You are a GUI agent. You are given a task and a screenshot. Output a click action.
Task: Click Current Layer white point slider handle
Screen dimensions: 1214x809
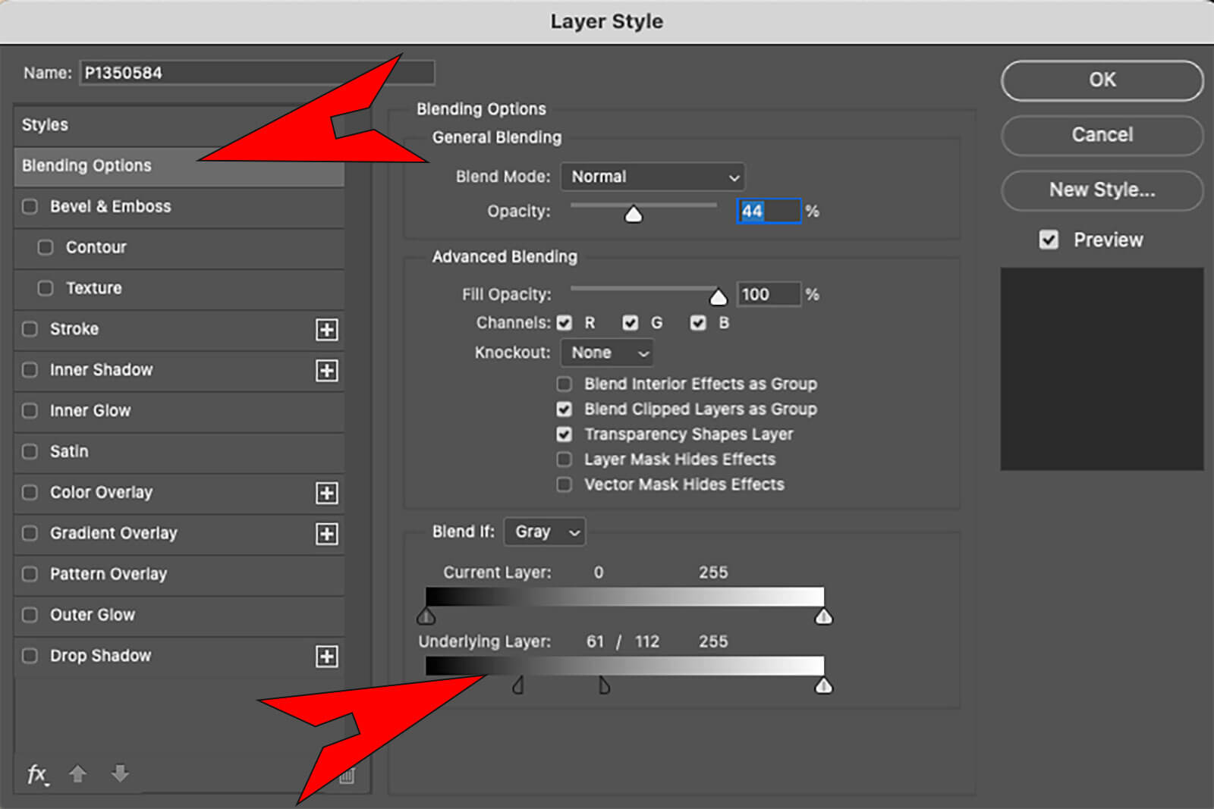click(x=823, y=616)
